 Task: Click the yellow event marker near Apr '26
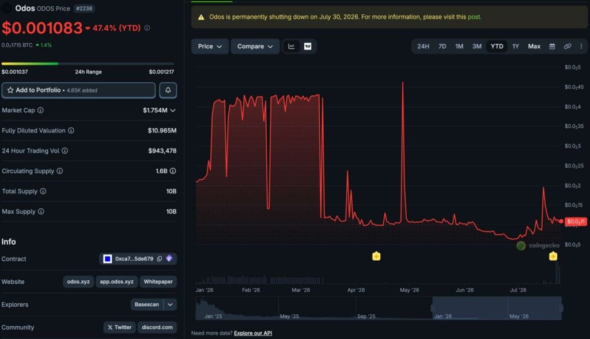pyautogui.click(x=376, y=256)
